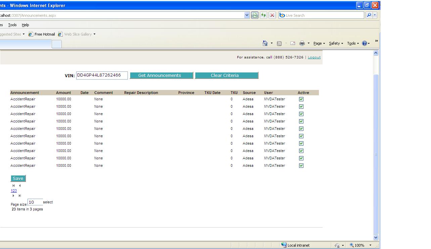This screenshot has width=431, height=249.
Task: Click the address bar URL text
Action: [28, 15]
